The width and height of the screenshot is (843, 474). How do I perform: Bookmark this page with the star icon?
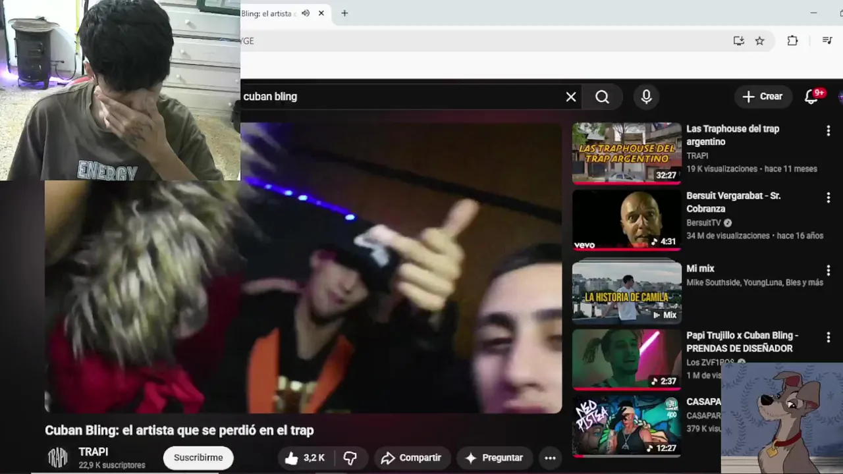coord(759,41)
